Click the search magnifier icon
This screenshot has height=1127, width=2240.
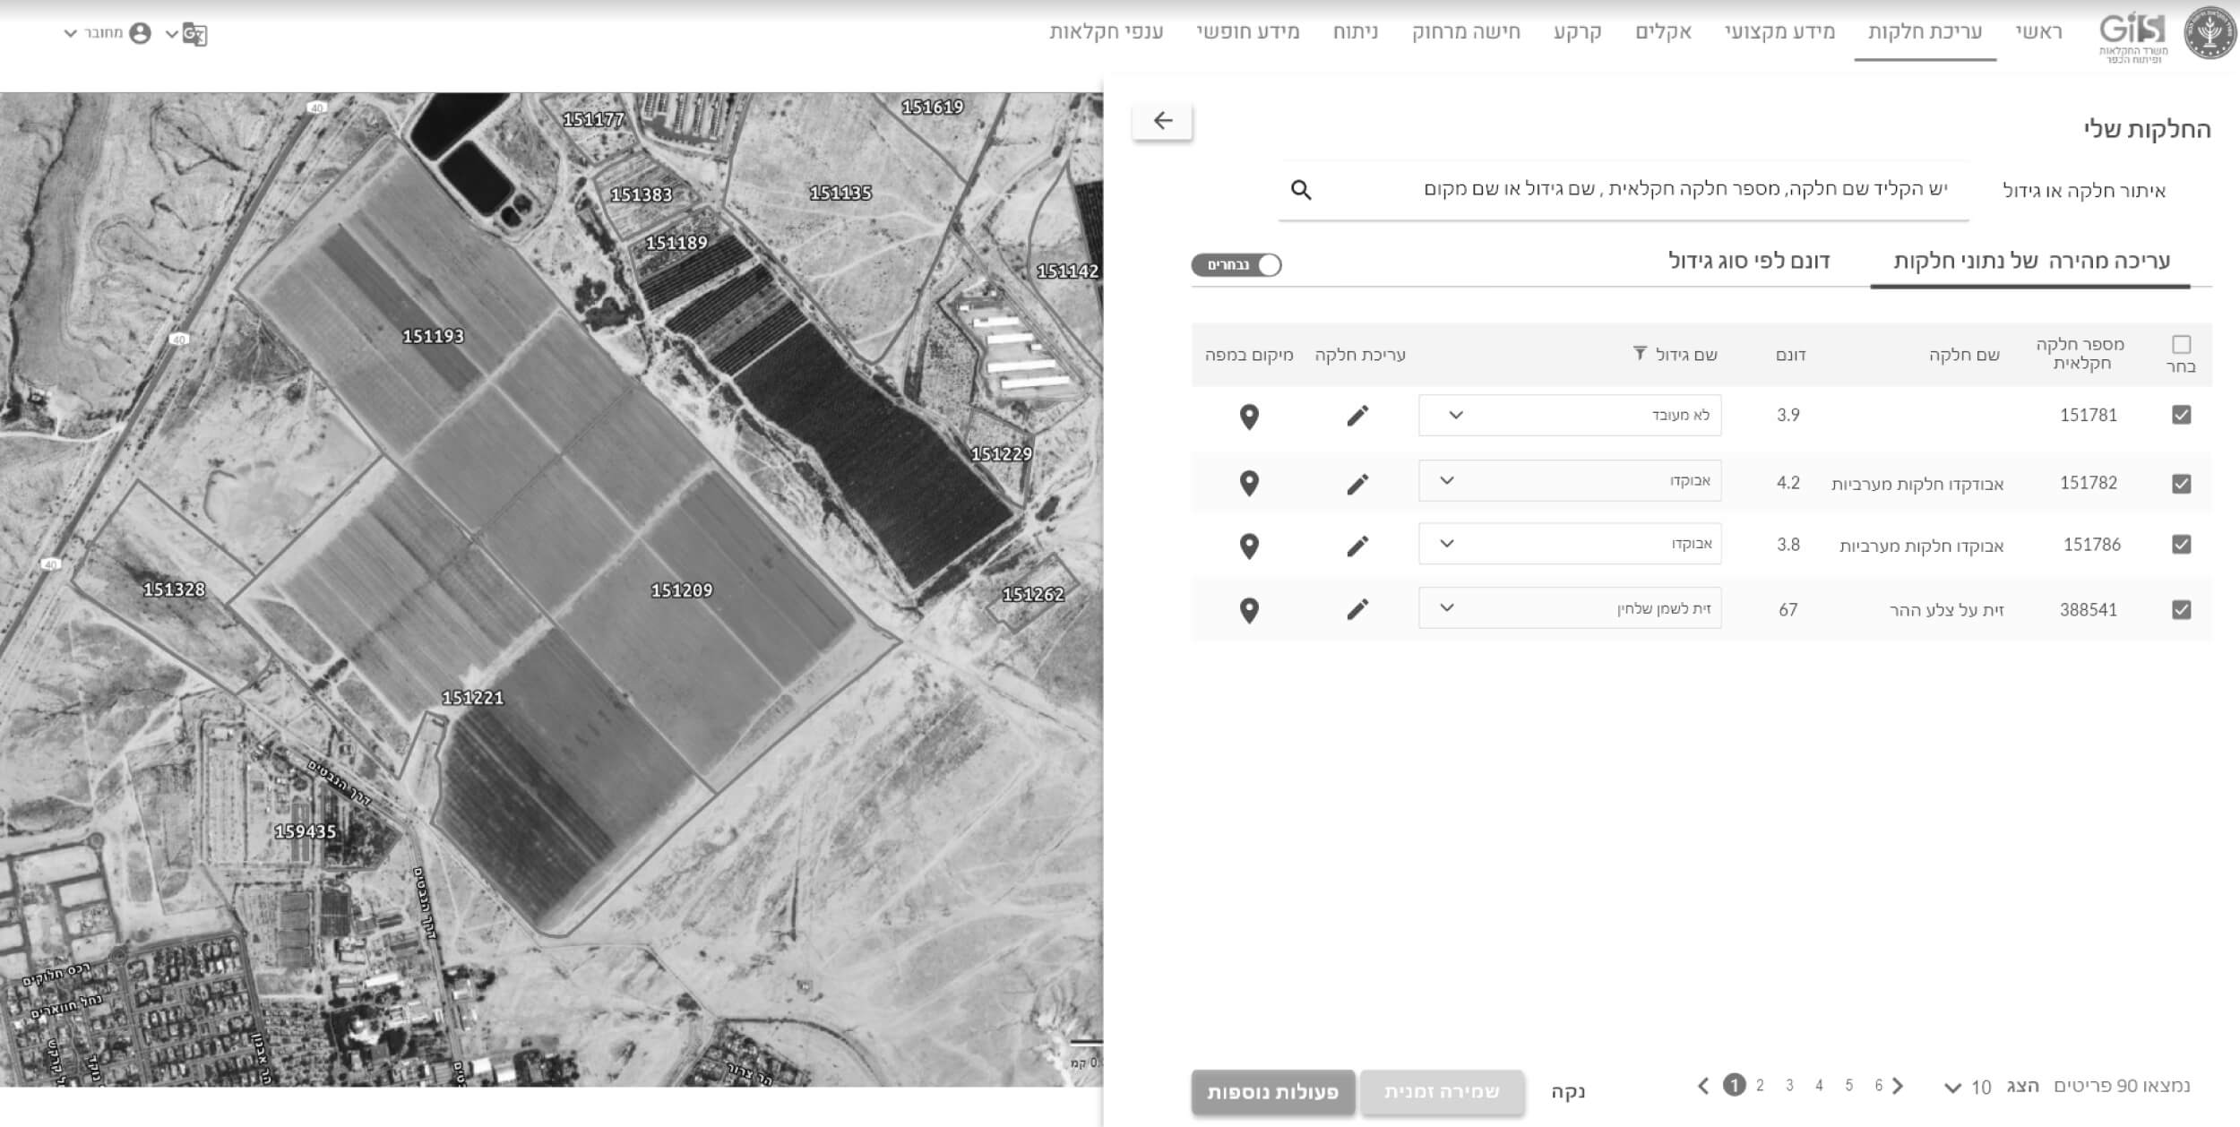pos(1301,190)
